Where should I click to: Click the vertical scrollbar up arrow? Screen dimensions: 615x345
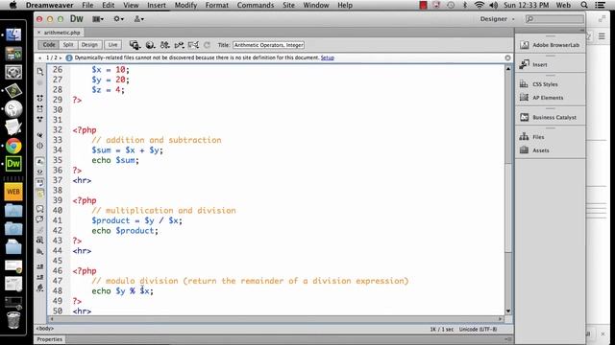pos(508,69)
